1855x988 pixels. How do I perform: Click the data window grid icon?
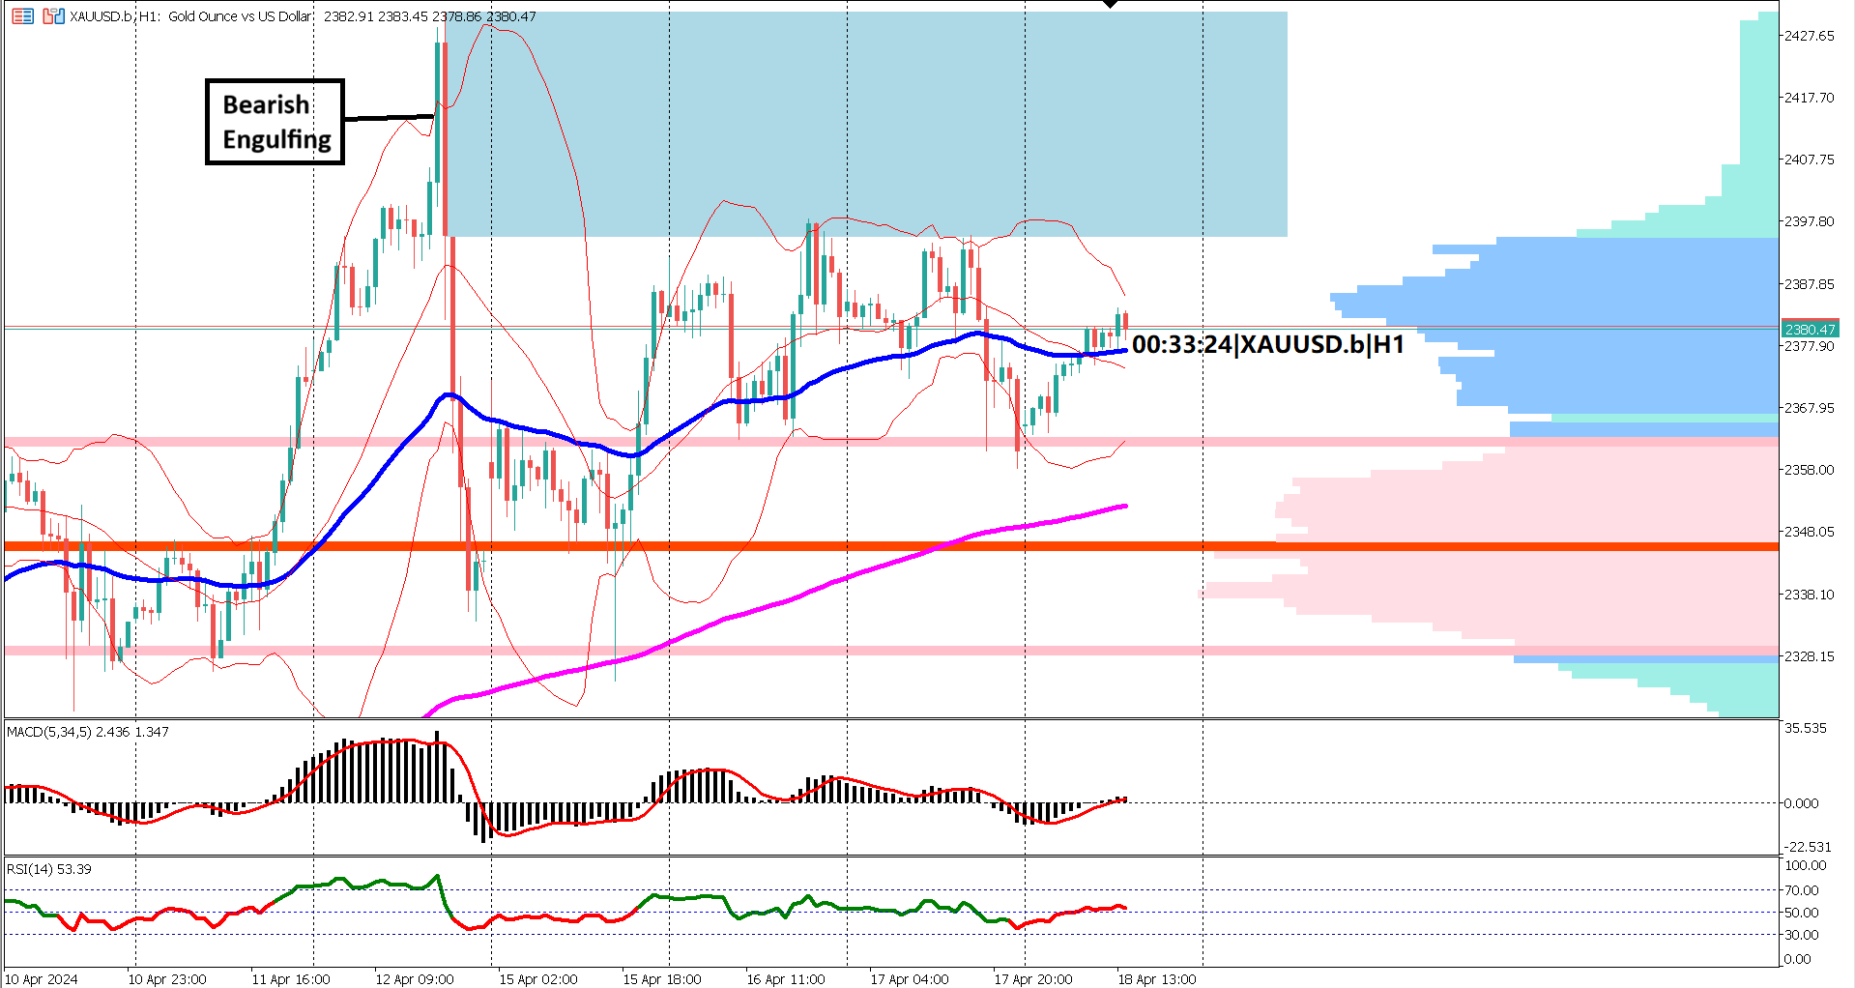tap(22, 16)
